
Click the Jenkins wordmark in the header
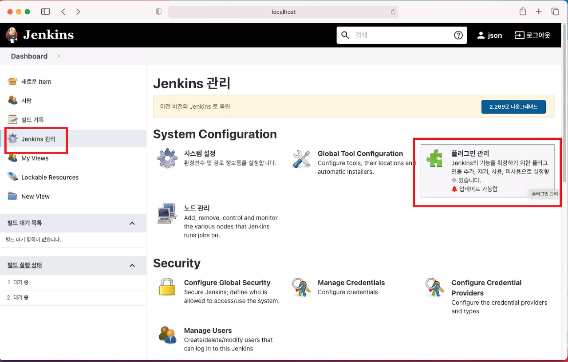tap(48, 35)
